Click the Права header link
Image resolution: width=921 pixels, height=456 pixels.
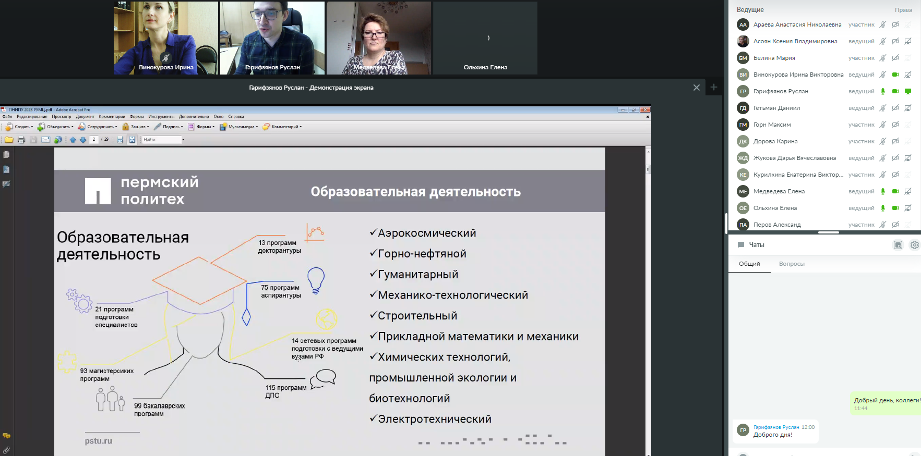(903, 10)
